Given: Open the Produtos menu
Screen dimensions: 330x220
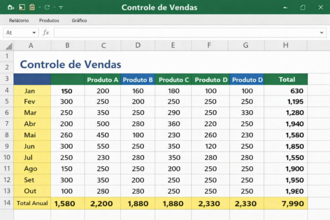Looking at the screenshot, I should (49, 20).
